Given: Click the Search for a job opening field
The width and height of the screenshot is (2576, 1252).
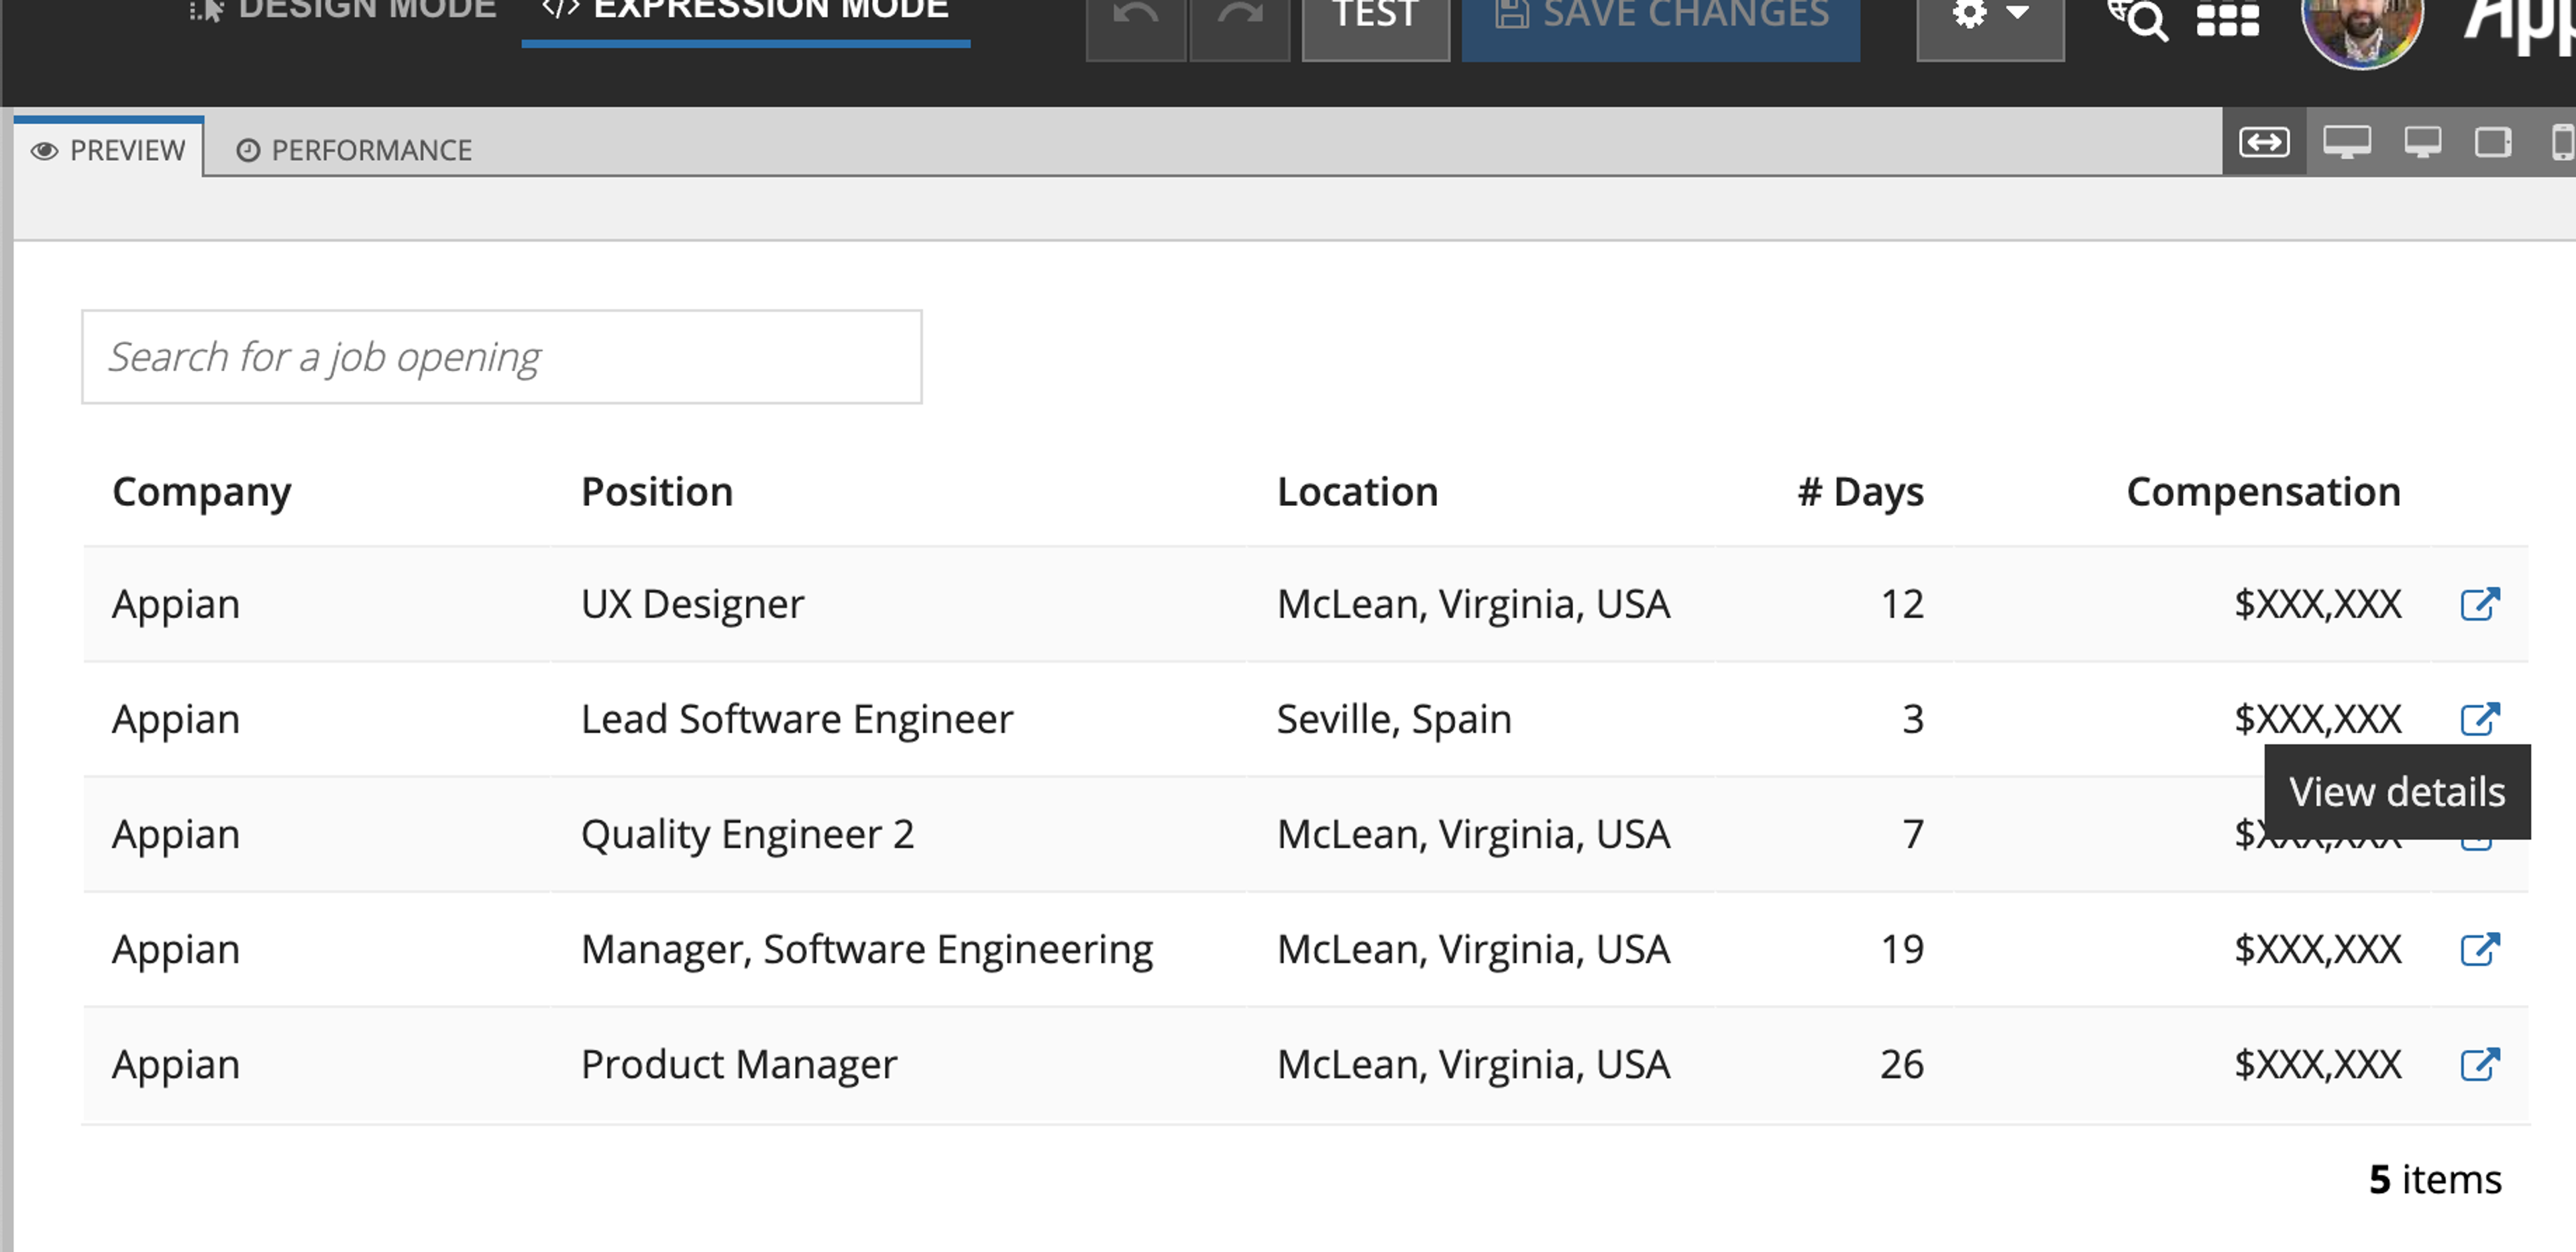Looking at the screenshot, I should 502,357.
